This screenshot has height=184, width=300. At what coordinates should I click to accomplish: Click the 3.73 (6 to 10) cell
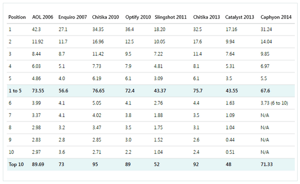coord(274,103)
